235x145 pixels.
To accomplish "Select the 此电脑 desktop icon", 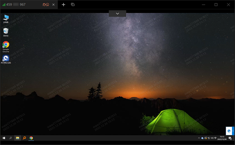I will [x=6, y=19].
